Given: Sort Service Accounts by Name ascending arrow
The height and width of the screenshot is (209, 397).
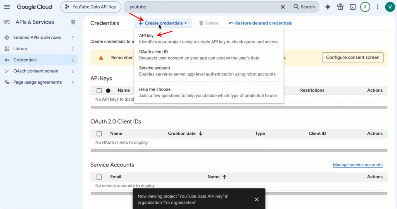Looking at the screenshot, I should [224, 176].
